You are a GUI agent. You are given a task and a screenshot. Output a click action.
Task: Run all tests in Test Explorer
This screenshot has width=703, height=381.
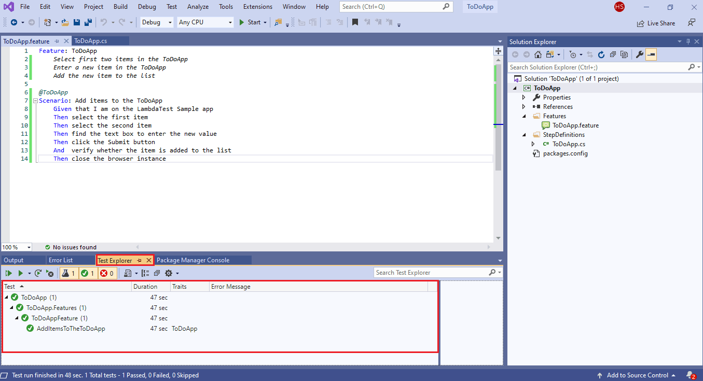click(x=9, y=273)
